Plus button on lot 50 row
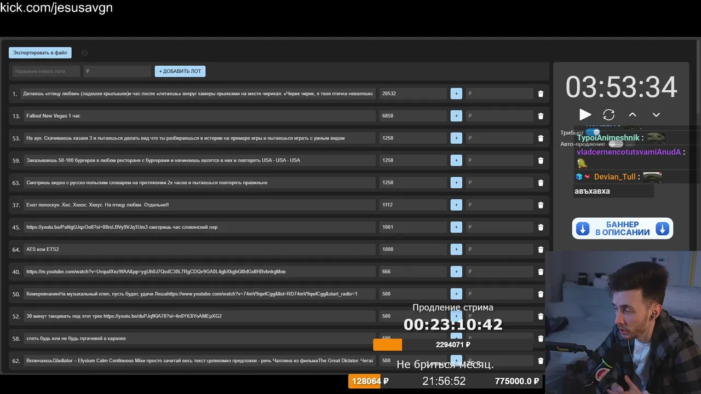 [x=456, y=294]
